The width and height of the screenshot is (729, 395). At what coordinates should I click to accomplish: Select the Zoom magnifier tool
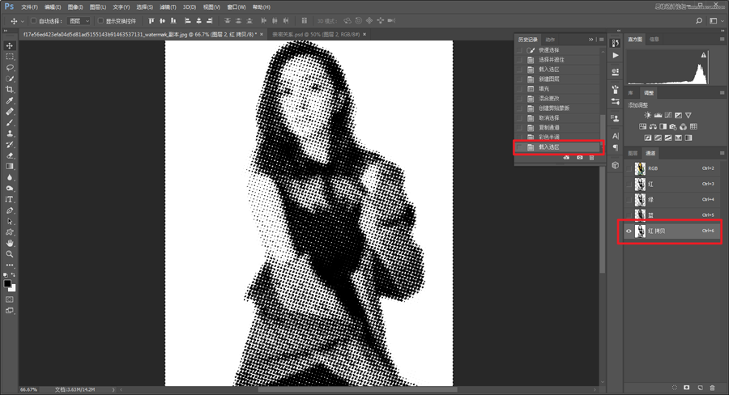pos(10,254)
